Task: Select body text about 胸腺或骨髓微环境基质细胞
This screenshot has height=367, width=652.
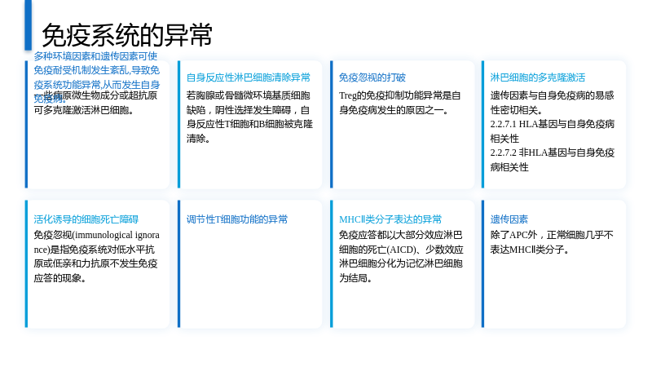Action: click(249, 117)
